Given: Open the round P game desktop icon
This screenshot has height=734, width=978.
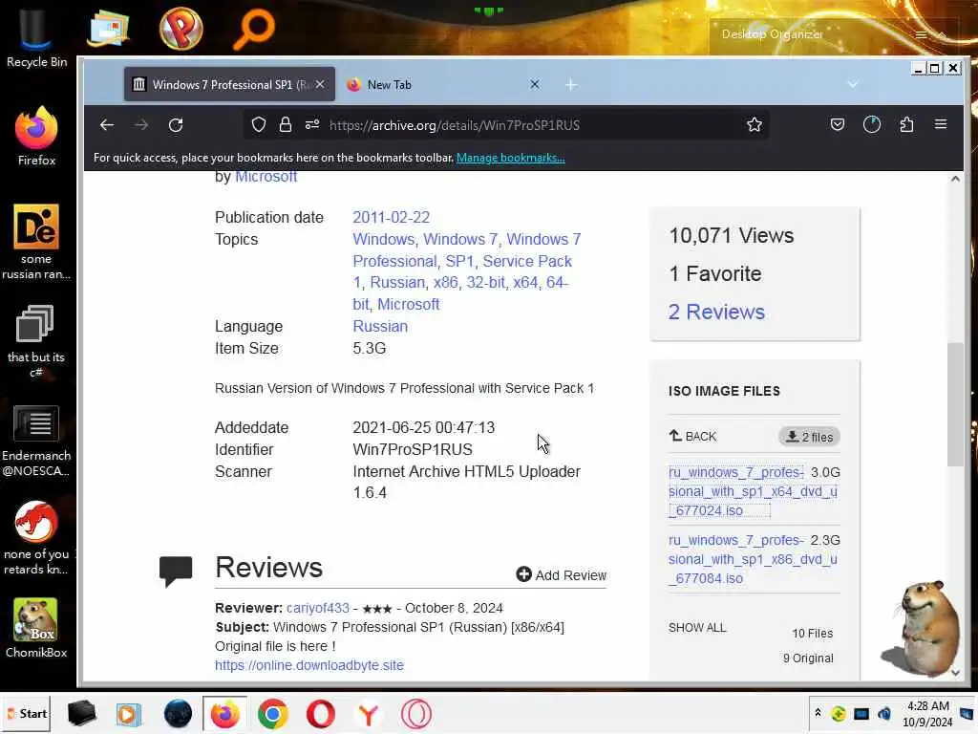Looking at the screenshot, I should pos(181,29).
